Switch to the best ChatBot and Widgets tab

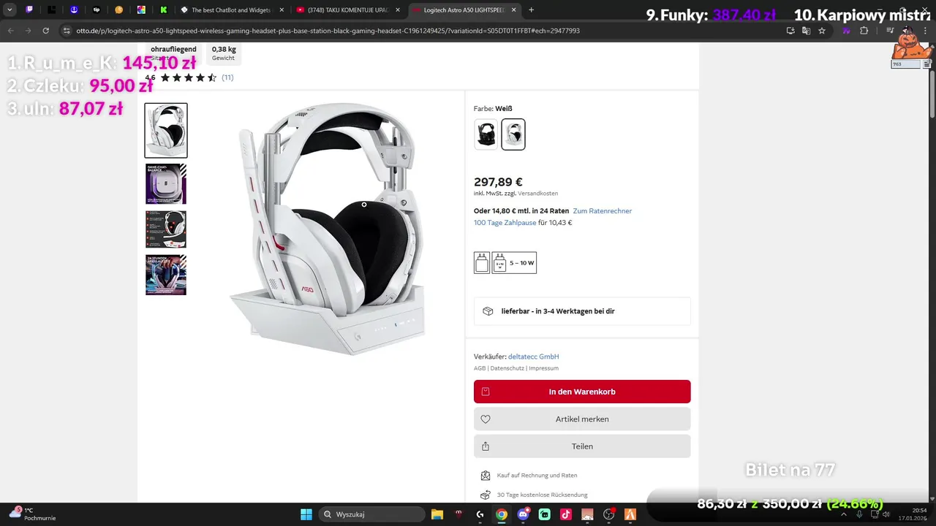pyautogui.click(x=232, y=10)
